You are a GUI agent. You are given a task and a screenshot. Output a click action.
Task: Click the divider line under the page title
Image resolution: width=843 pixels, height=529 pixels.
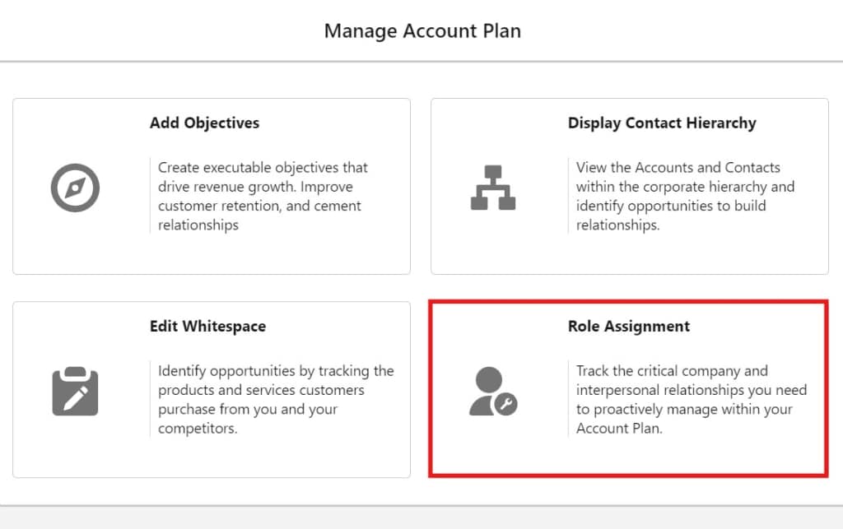[421, 60]
